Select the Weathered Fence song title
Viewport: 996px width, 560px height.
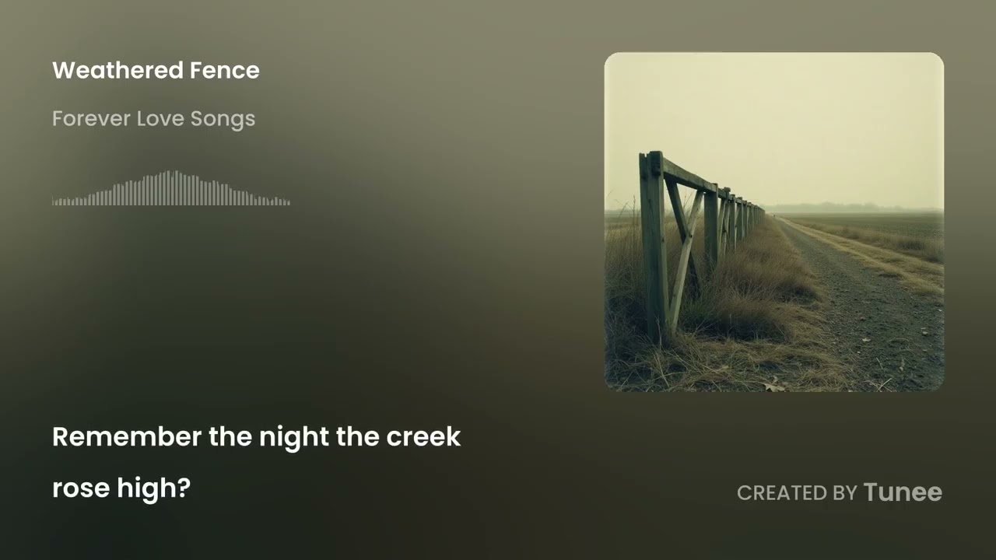click(x=156, y=71)
